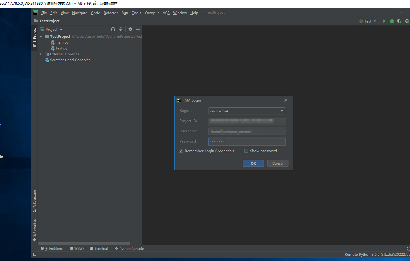Viewport: 410px width, 261px height.
Task: Open the Project view selector dropdown
Action: (52, 29)
